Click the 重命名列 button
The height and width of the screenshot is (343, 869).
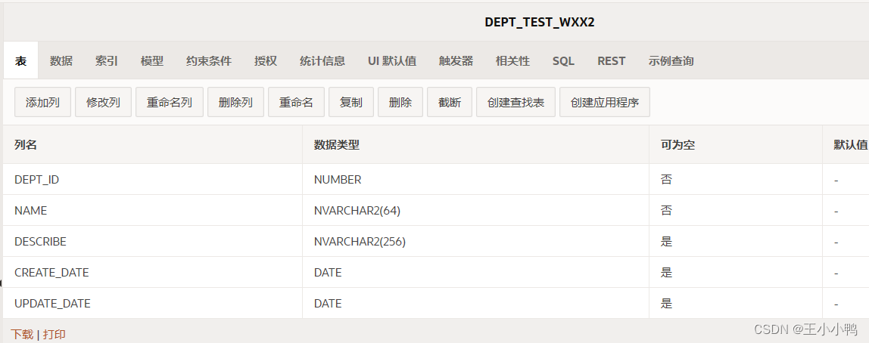coord(170,102)
